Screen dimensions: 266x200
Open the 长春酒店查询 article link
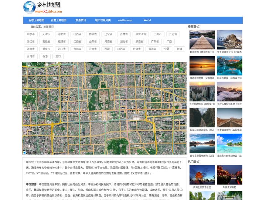(229, 130)
